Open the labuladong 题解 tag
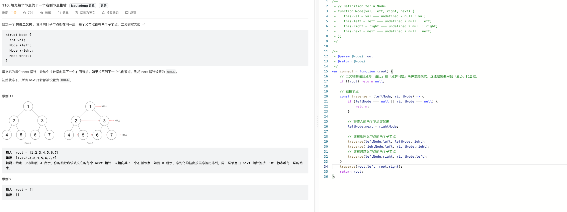 pyautogui.click(x=83, y=6)
